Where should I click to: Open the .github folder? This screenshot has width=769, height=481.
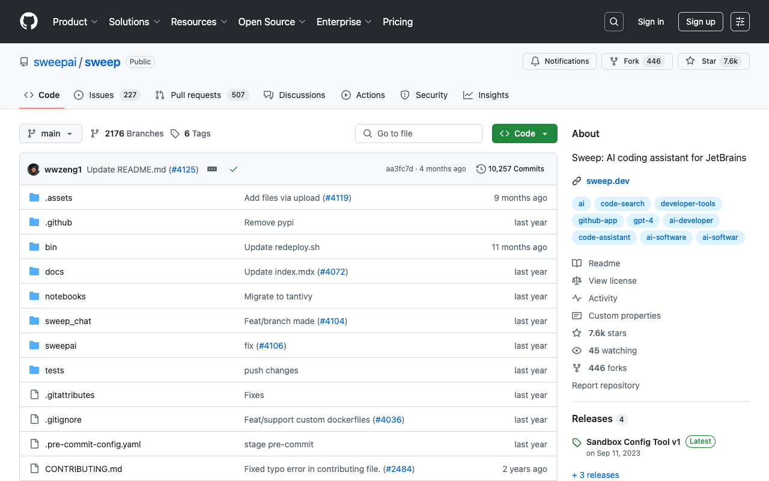58,222
